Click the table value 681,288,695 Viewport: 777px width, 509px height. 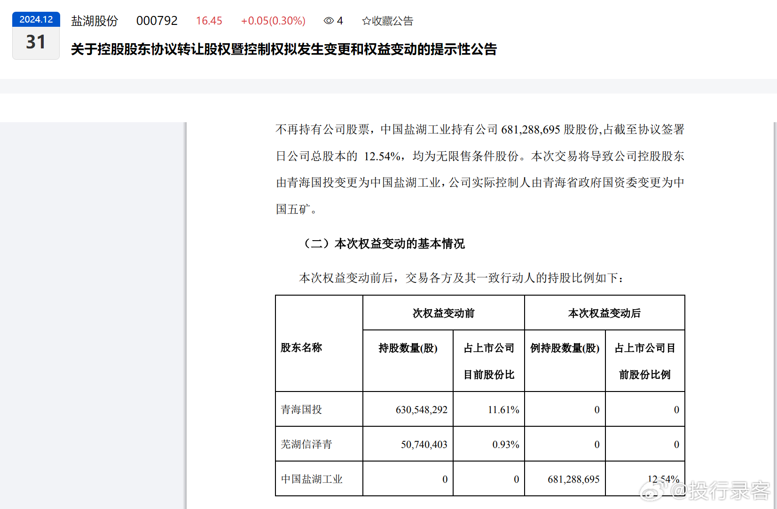[x=573, y=479]
